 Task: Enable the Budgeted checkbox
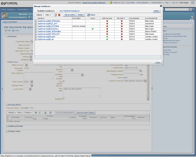(x=64, y=99)
